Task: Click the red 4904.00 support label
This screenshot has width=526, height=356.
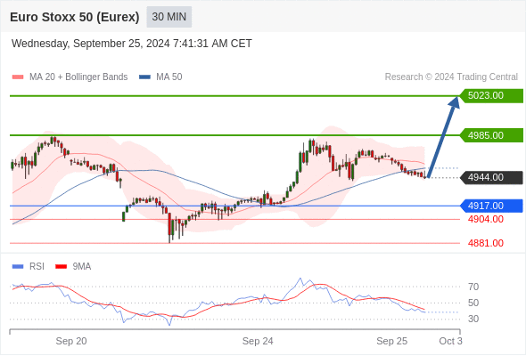Action: click(x=486, y=219)
